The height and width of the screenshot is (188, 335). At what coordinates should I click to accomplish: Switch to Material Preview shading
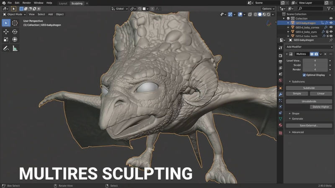point(264,15)
